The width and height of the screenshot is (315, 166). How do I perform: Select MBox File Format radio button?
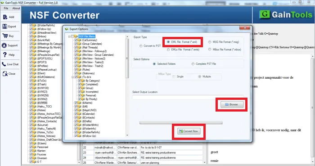[x=210, y=49]
